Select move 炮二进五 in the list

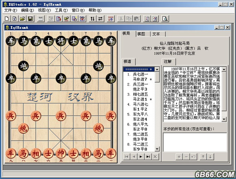(140, 134)
